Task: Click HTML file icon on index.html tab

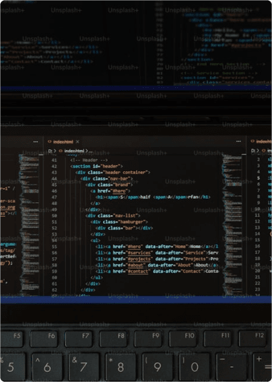Action: [x=49, y=142]
